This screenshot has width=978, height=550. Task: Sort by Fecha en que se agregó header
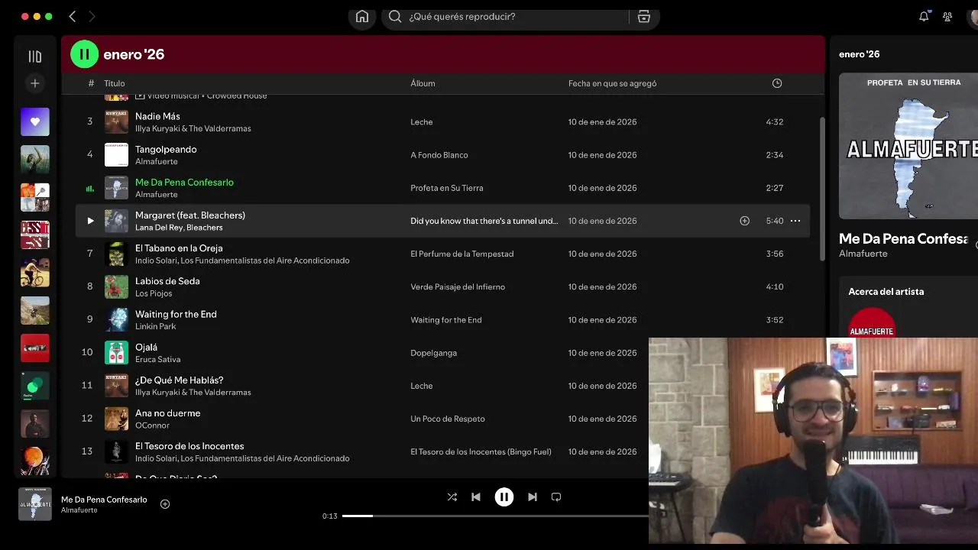612,83
